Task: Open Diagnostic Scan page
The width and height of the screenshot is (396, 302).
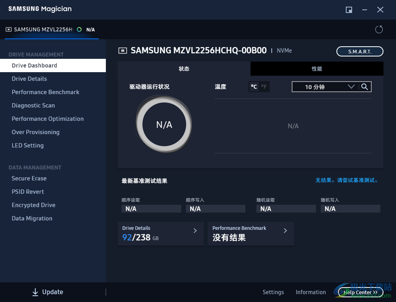Action: (x=53, y=106)
